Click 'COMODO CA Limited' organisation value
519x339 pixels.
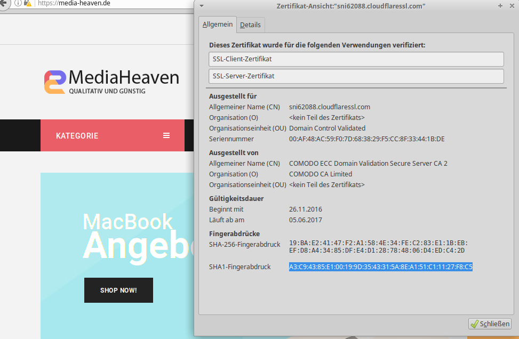(321, 174)
